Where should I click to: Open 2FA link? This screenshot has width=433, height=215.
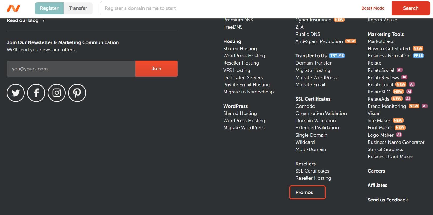tap(299, 27)
